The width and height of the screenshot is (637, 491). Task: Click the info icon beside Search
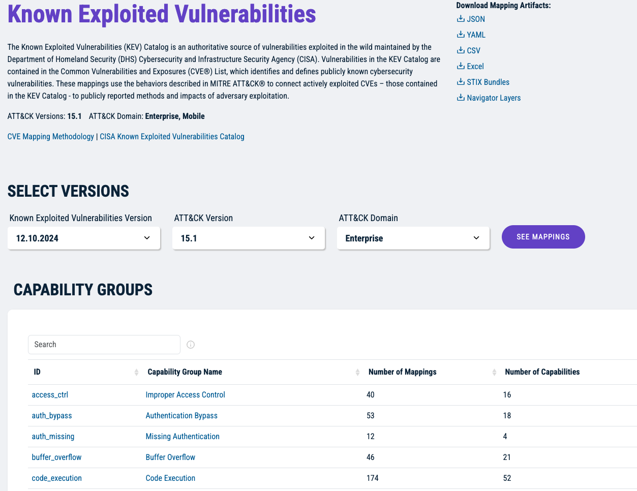(x=191, y=345)
